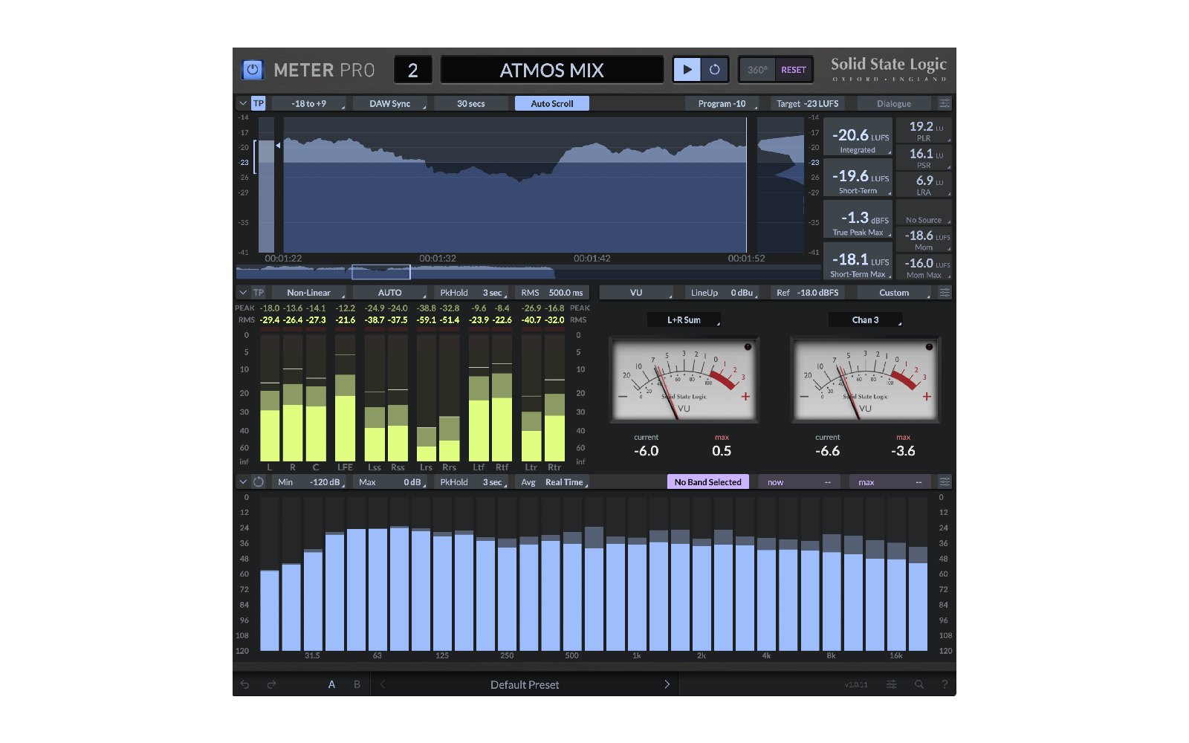Screen dimensions: 1189x743
Task: Click the -16.0 LUFS Mom Max readout
Action: 924,267
